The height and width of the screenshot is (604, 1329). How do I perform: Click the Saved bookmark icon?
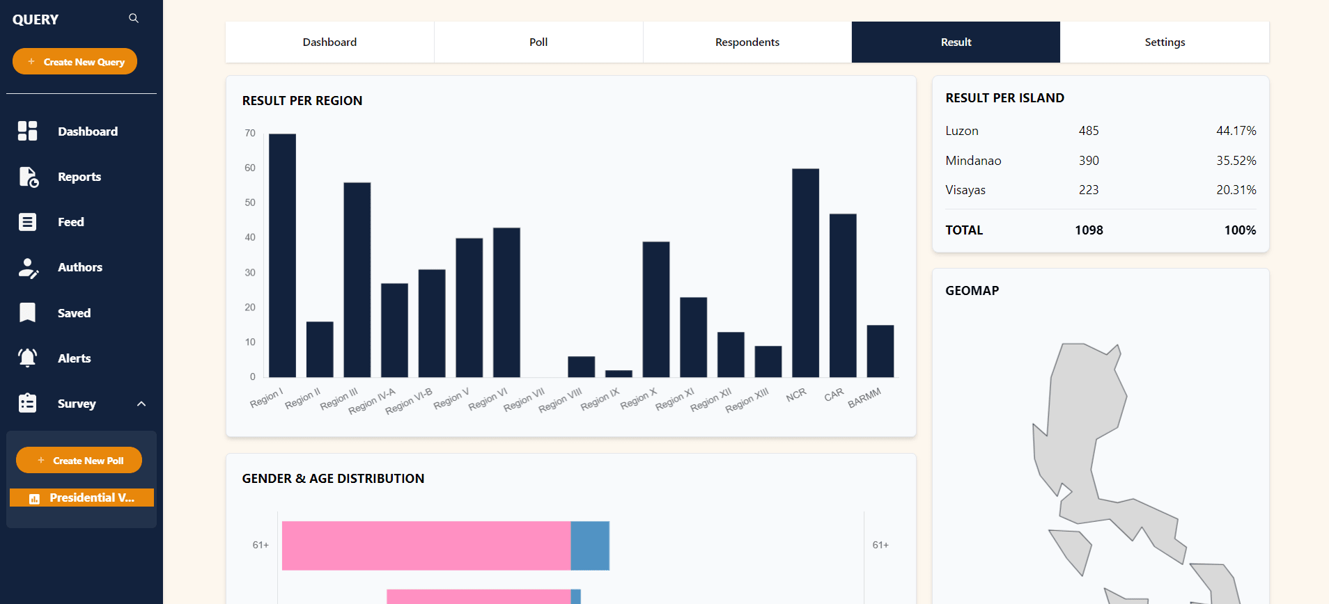(28, 313)
